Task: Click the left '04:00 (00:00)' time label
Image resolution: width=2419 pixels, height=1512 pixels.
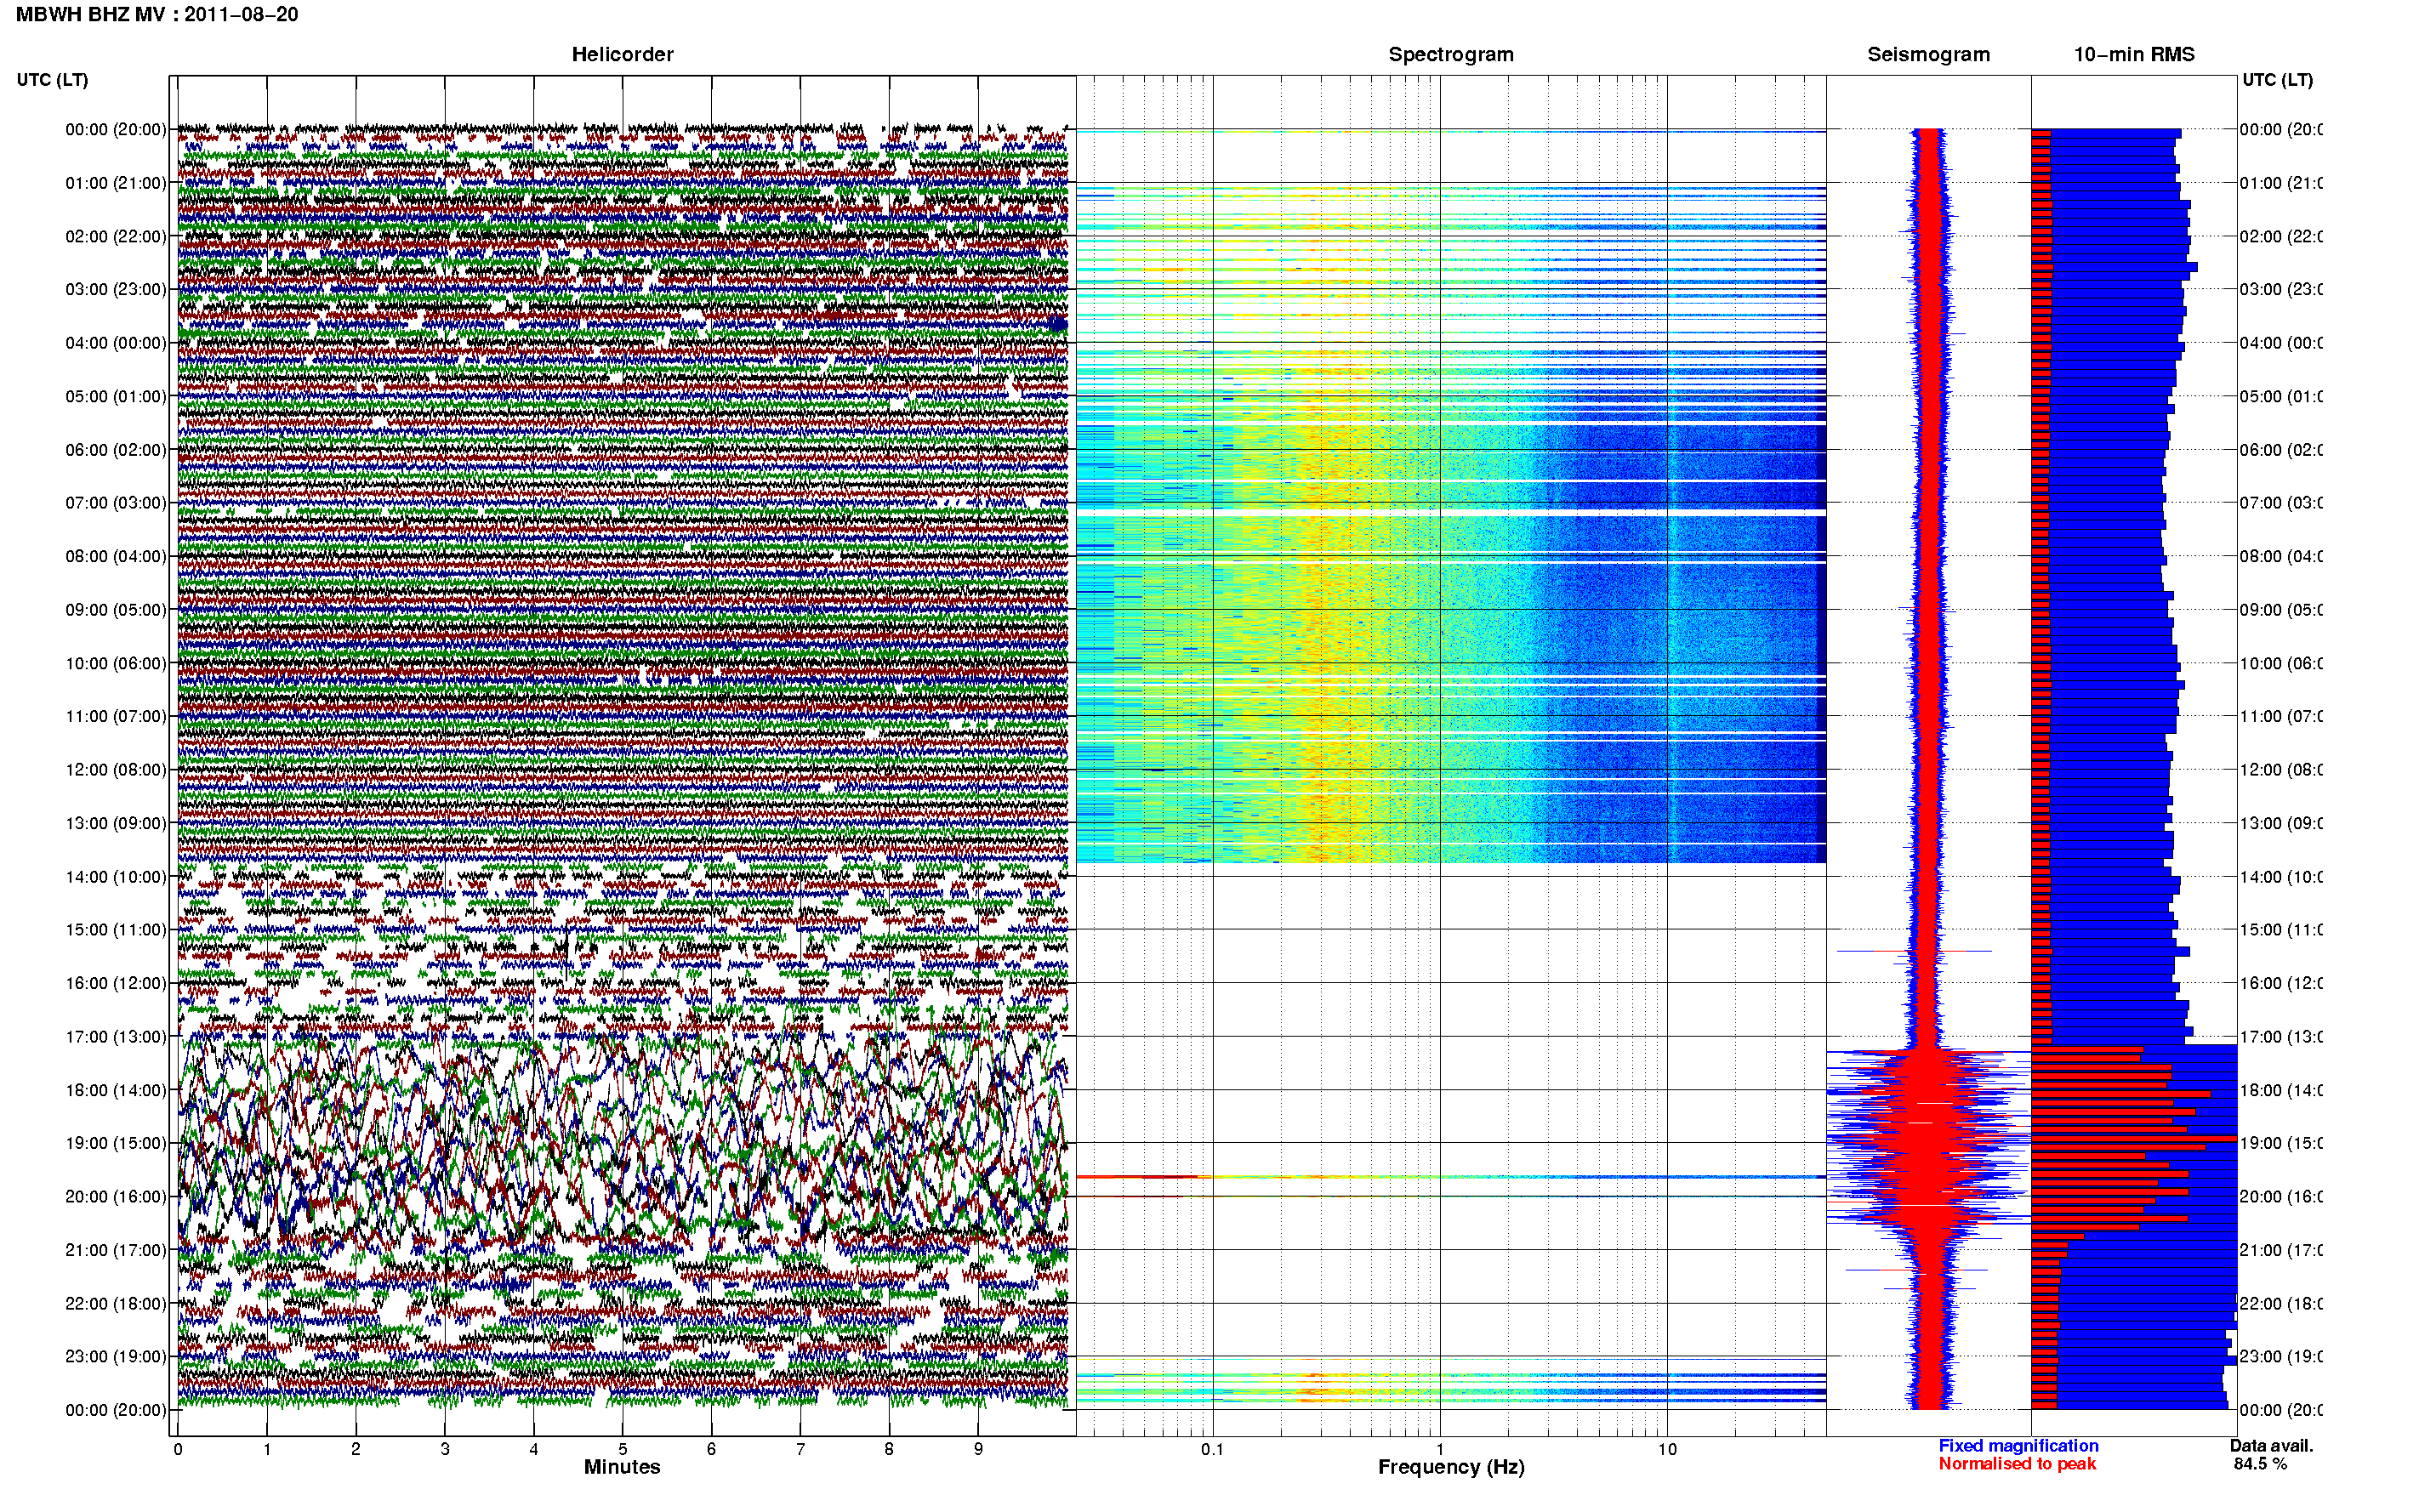Action: pos(116,343)
